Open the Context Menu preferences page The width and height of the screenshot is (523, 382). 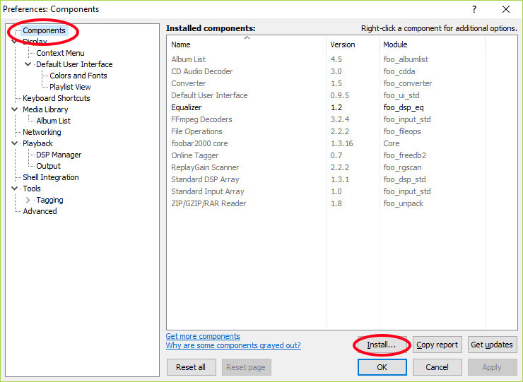click(60, 53)
